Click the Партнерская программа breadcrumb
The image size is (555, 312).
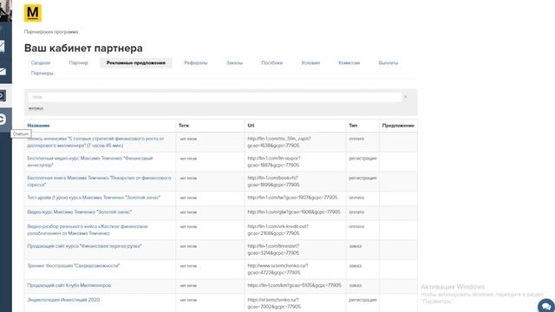51,32
